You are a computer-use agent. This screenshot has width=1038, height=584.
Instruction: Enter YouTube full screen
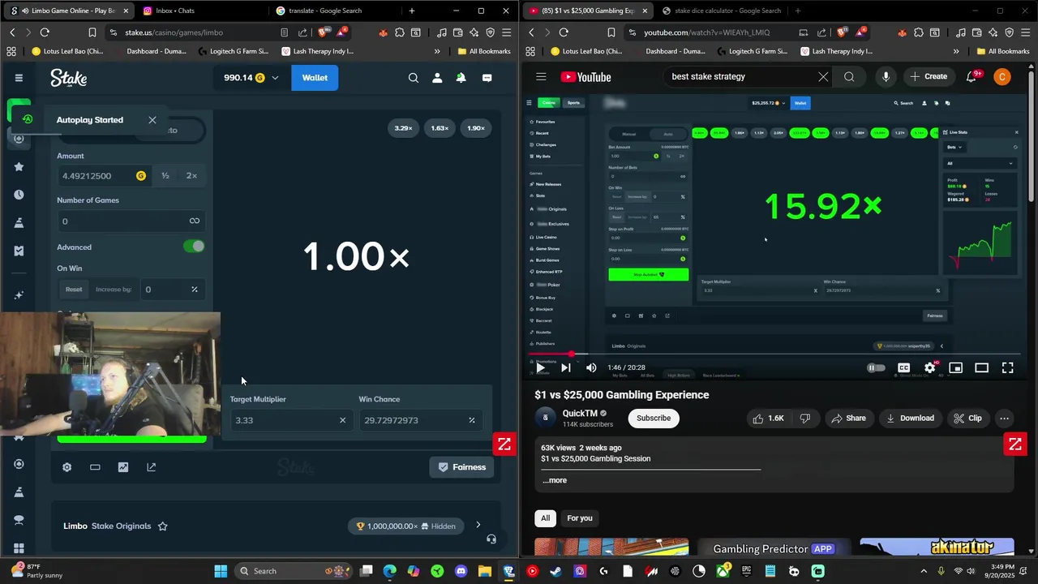1007,368
